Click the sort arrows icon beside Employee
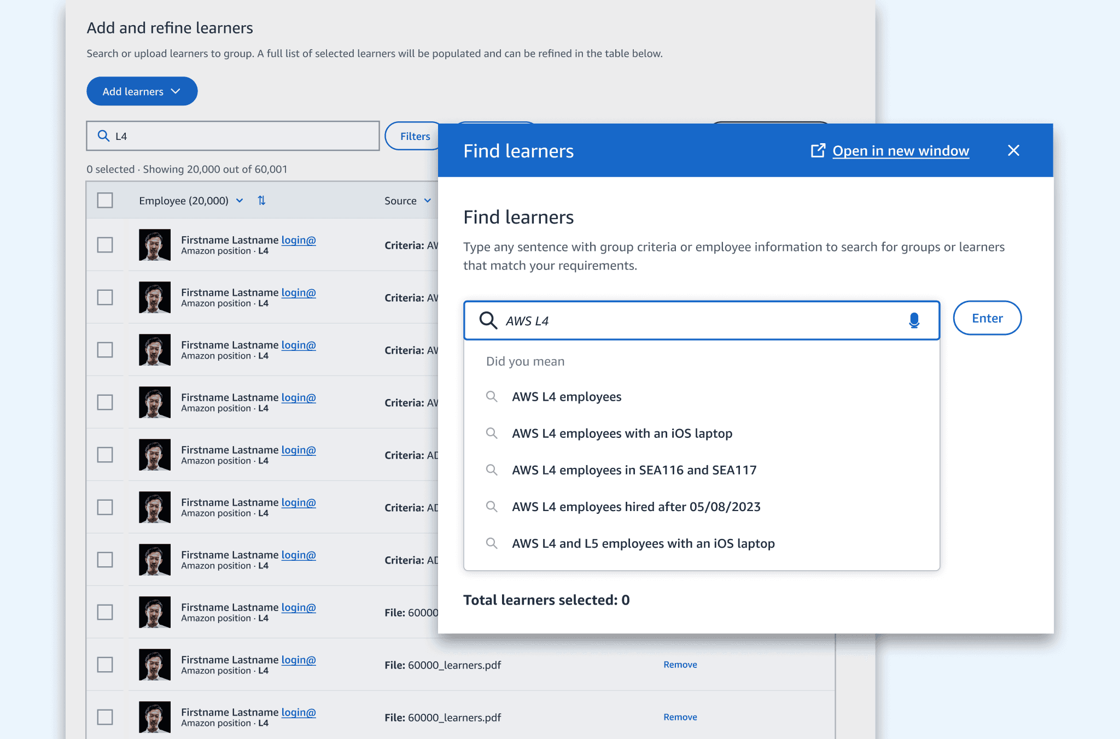 pos(261,201)
